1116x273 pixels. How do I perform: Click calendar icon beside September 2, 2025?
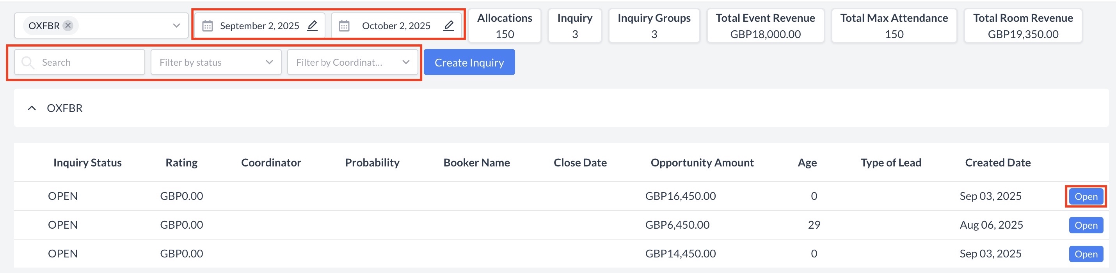(x=208, y=26)
